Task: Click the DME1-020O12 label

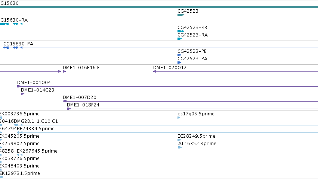Action: coord(170,68)
